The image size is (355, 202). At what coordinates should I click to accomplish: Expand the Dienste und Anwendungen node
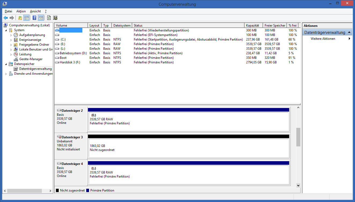[6, 74]
